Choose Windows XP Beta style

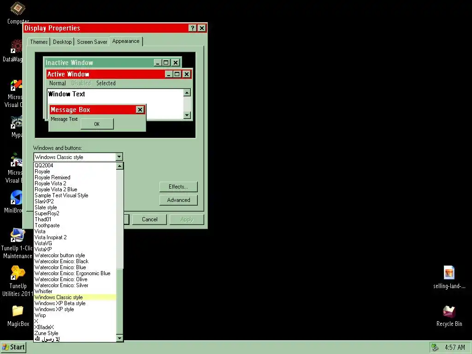point(75,303)
